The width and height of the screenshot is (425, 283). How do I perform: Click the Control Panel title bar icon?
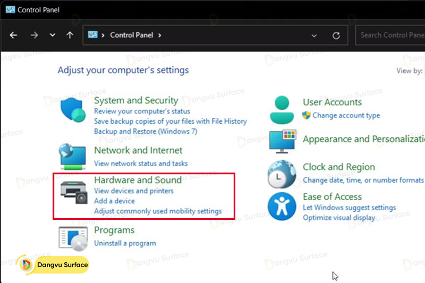coord(10,10)
